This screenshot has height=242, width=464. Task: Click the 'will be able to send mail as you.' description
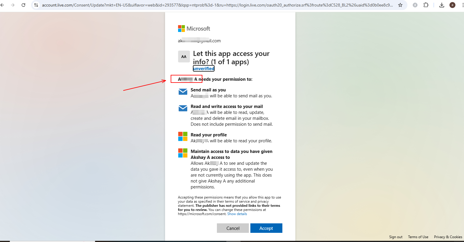tap(241, 96)
